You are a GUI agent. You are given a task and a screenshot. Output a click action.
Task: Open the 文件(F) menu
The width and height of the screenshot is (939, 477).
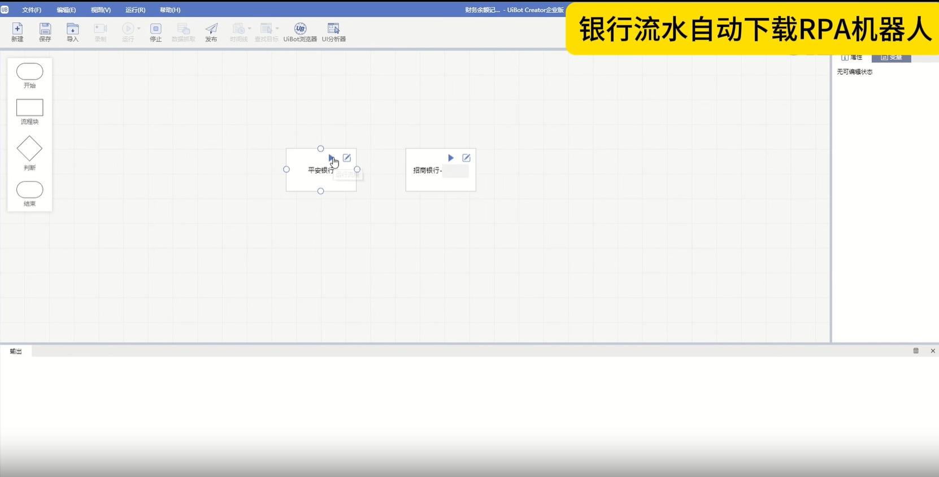(32, 10)
